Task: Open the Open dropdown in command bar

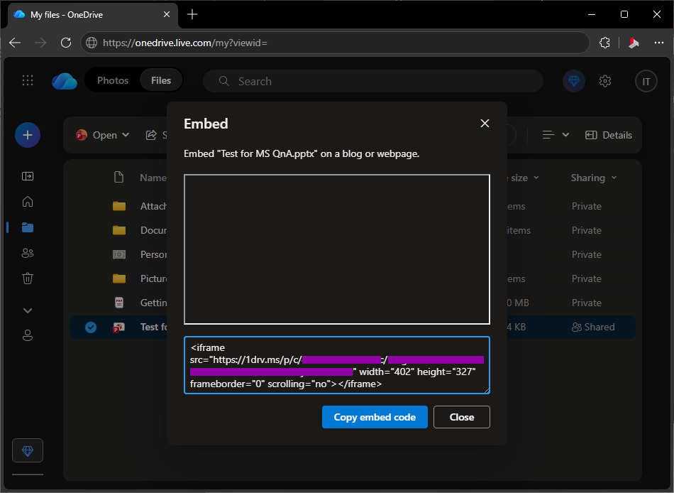Action: (103, 135)
